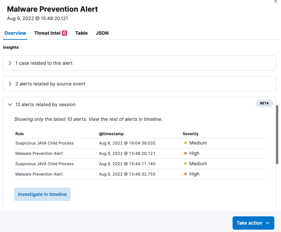Image resolution: width=281 pixels, height=232 pixels.
Task: Select the Overview tab
Action: (x=15, y=33)
